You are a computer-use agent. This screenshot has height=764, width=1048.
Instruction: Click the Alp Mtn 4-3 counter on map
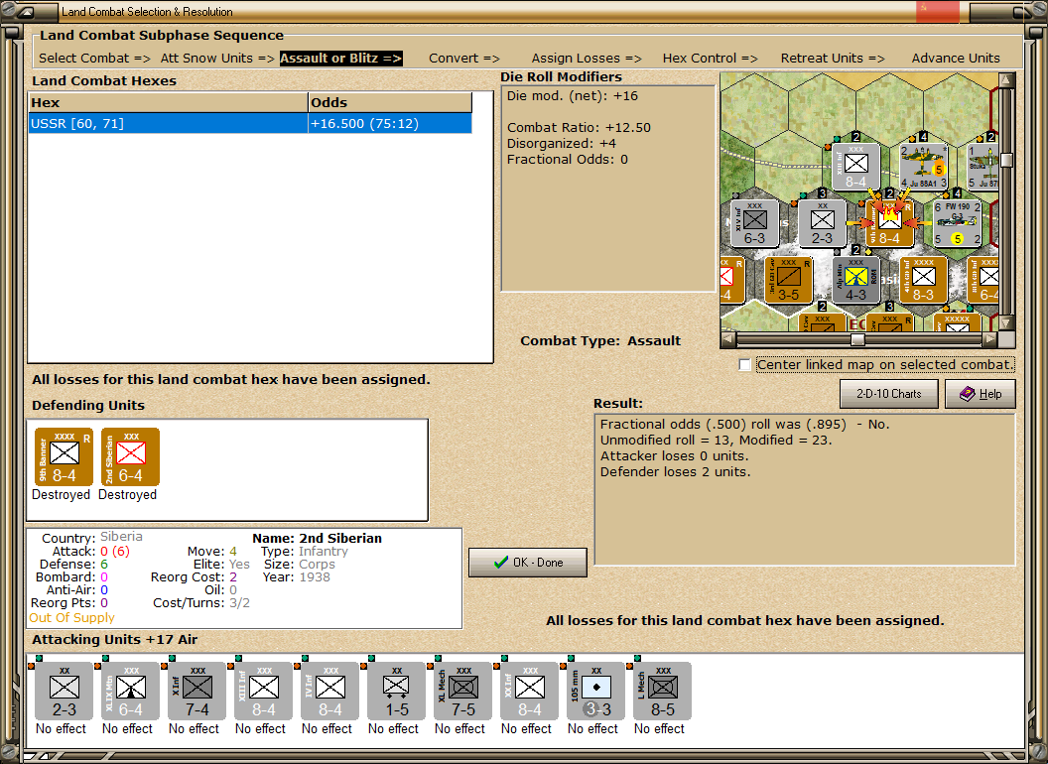pyautogui.click(x=856, y=280)
